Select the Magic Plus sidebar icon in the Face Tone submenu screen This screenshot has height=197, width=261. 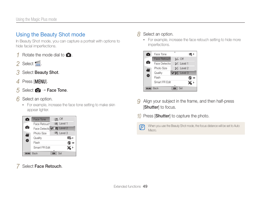point(27,119)
